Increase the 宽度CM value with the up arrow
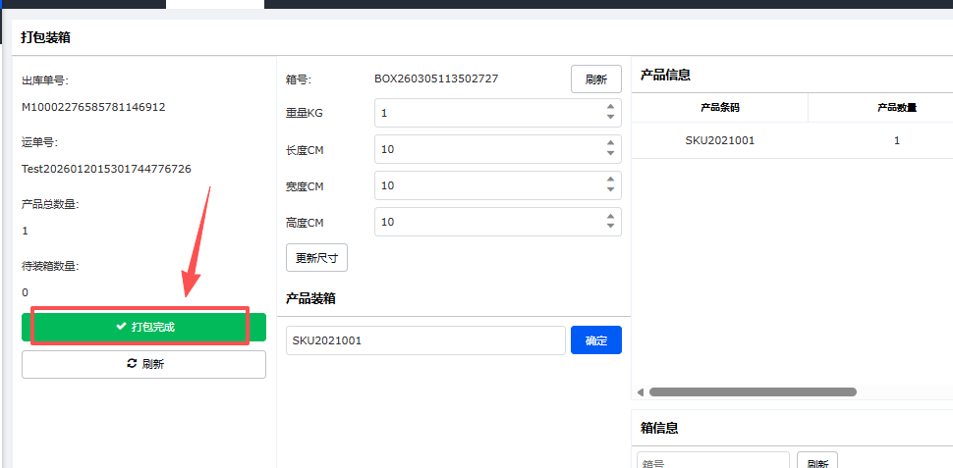The height and width of the screenshot is (468, 953). click(610, 180)
